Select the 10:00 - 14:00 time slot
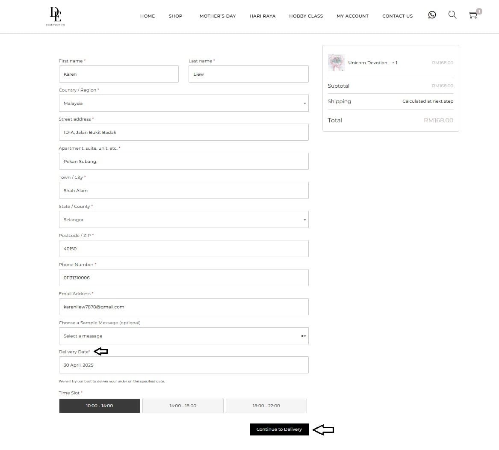Image resolution: width=499 pixels, height=450 pixels. click(x=99, y=406)
